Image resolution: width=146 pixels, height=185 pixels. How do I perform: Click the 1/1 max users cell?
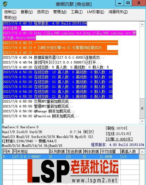click(130, 157)
